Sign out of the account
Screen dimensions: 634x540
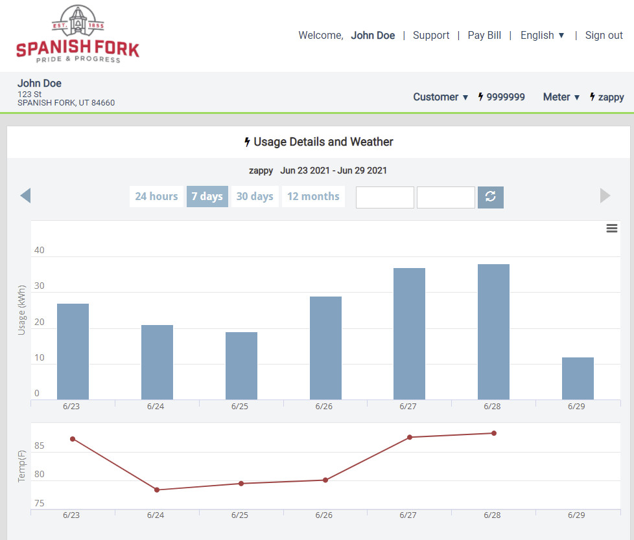tap(604, 36)
